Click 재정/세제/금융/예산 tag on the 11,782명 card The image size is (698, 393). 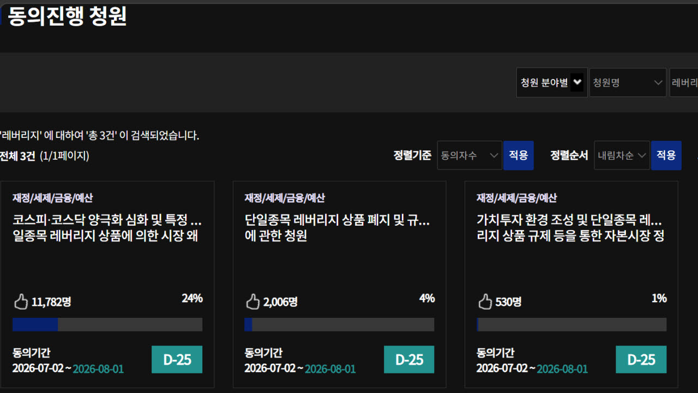click(52, 198)
